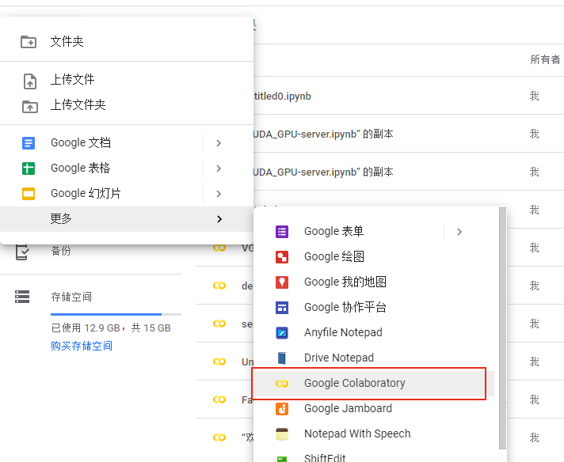Image resolution: width=564 pixels, height=462 pixels.
Task: Click the upload folder icon
Action: pos(30,107)
